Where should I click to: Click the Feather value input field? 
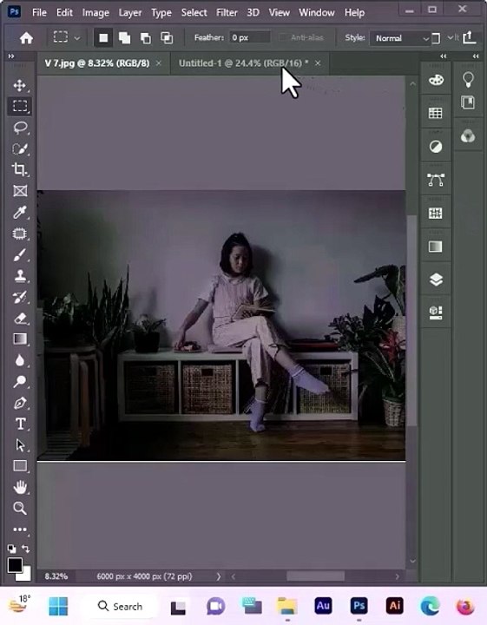(x=249, y=37)
